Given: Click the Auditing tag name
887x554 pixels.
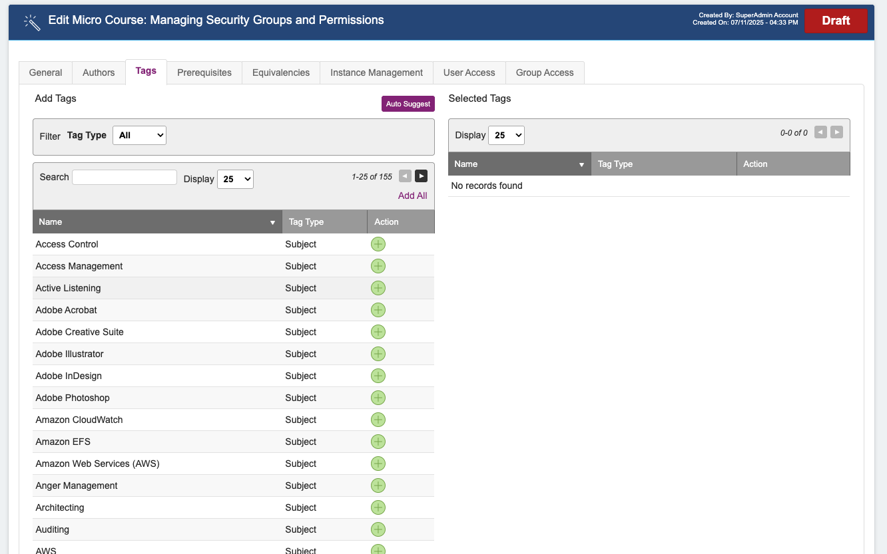Looking at the screenshot, I should (53, 529).
